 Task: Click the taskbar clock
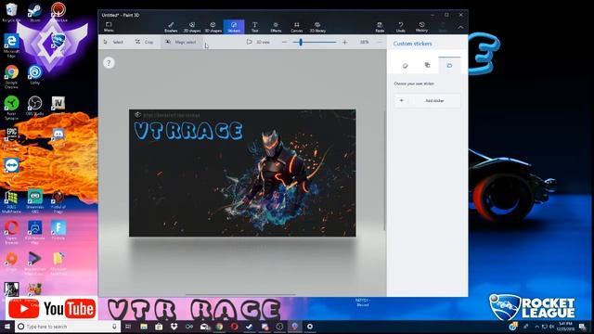click(565, 327)
